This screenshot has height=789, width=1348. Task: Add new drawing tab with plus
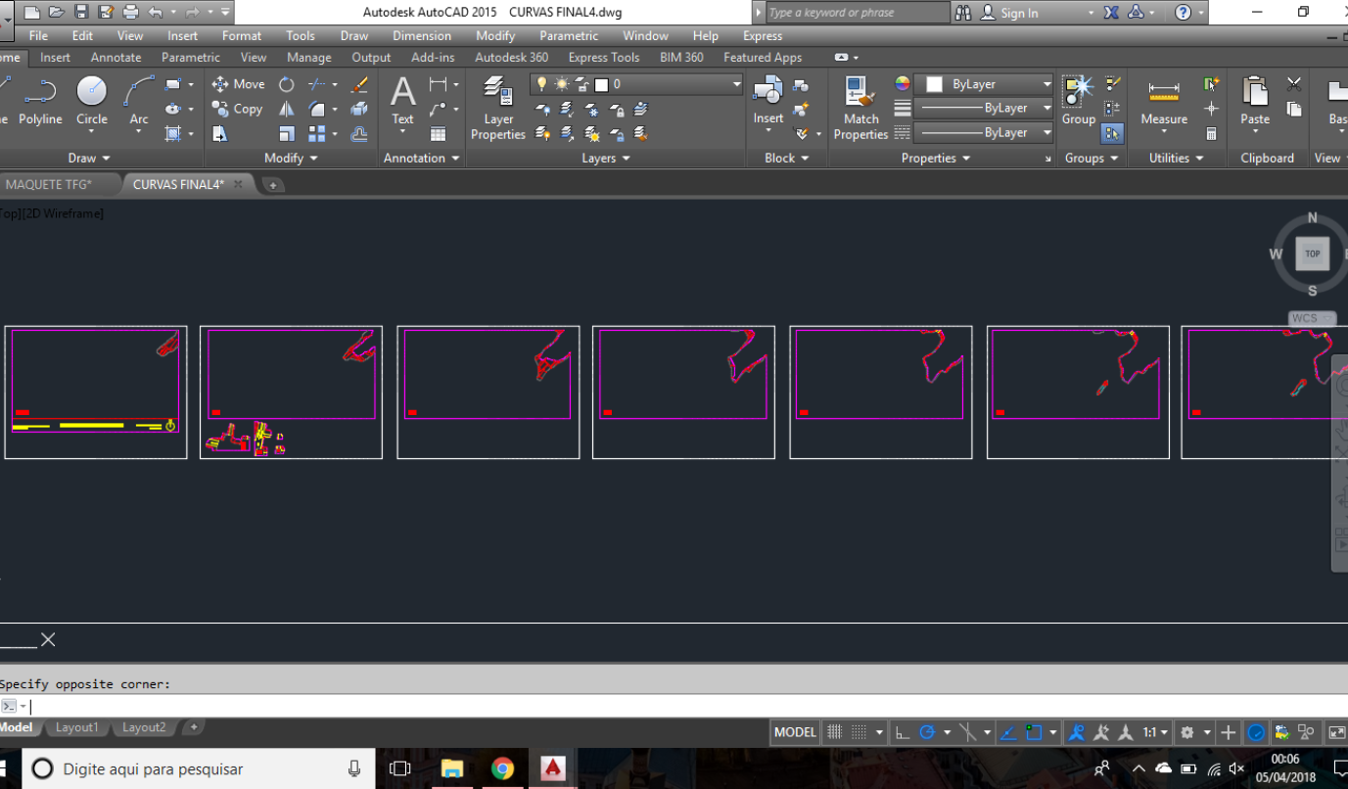273,184
